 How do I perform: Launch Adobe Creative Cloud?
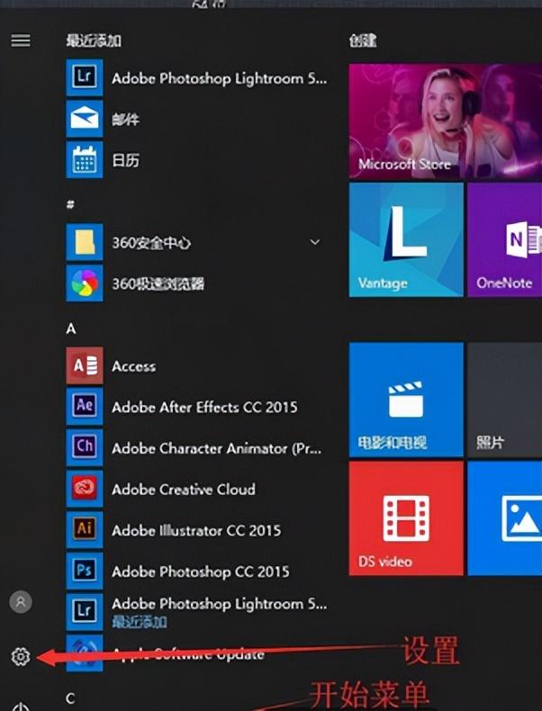point(183,490)
